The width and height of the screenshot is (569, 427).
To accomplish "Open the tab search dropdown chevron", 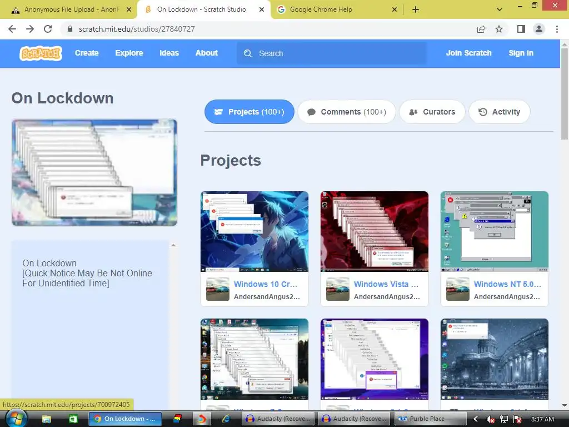I will tap(500, 10).
